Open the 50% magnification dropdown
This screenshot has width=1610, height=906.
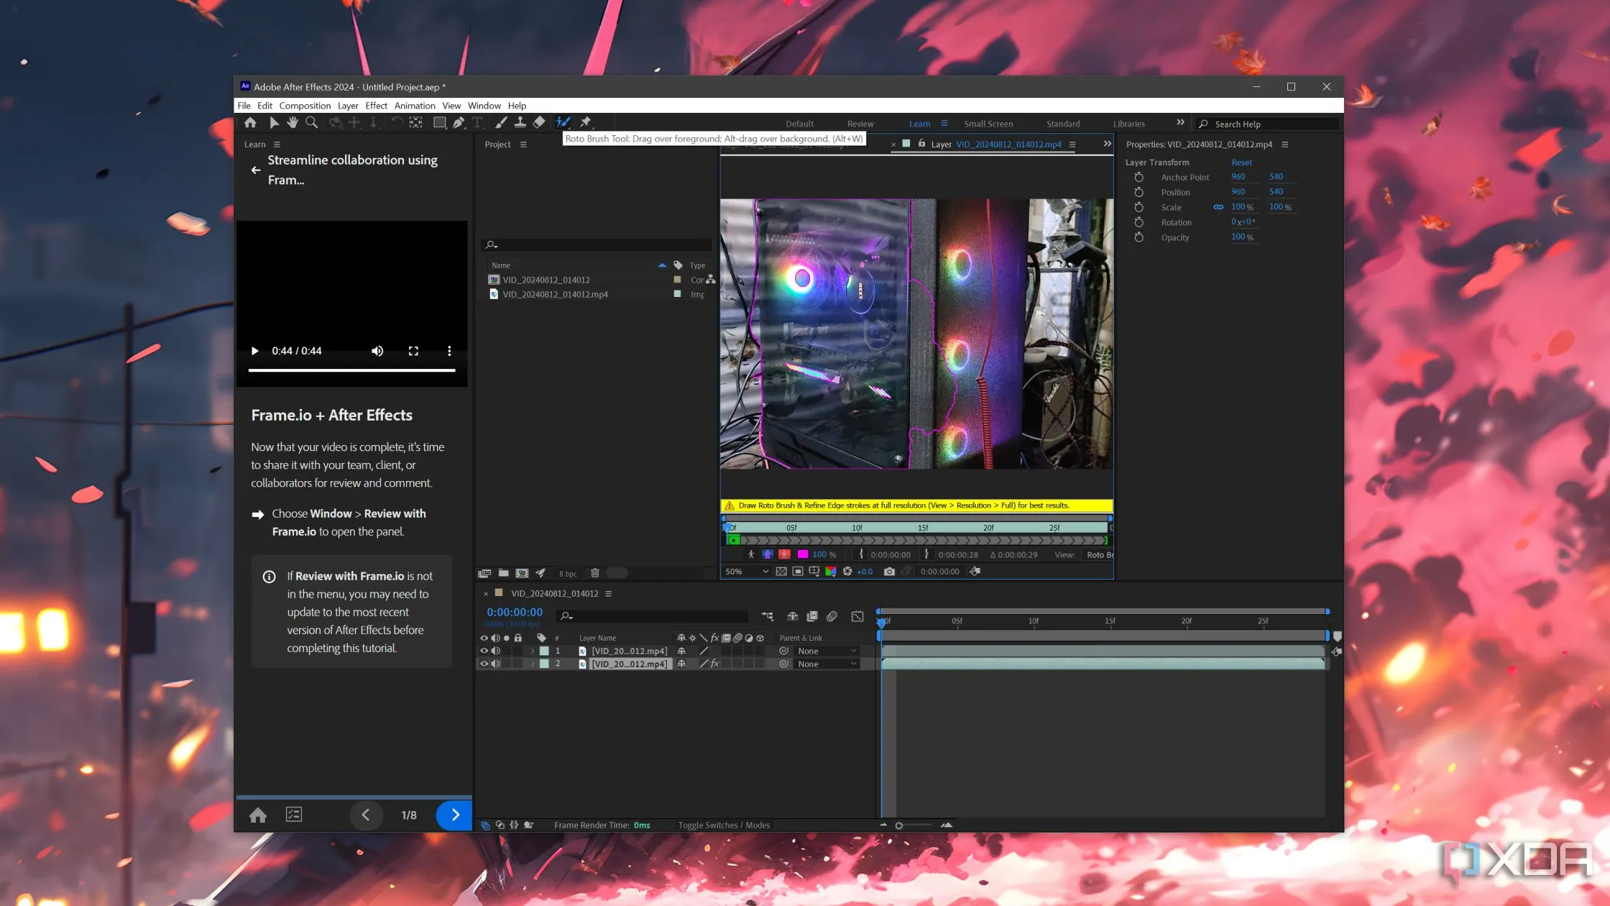(x=747, y=572)
